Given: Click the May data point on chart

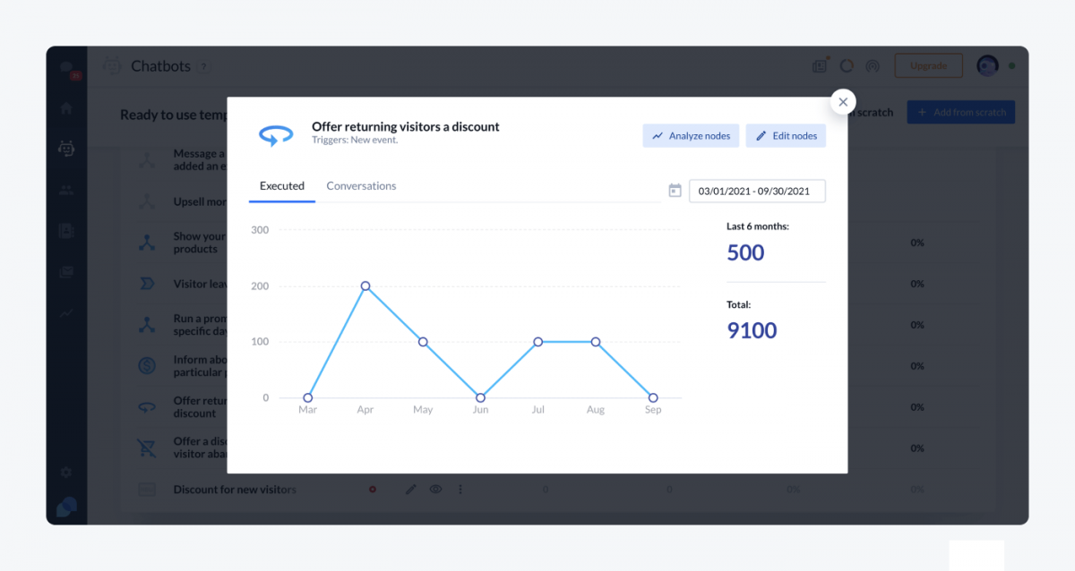Looking at the screenshot, I should (x=423, y=342).
